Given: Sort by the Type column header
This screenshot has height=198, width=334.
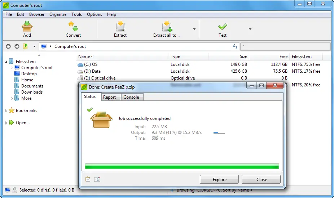Looking at the screenshot, I should pos(189,57).
